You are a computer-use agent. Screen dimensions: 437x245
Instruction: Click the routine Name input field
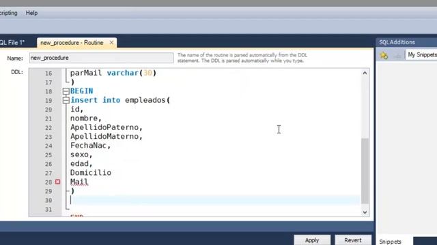pos(101,58)
